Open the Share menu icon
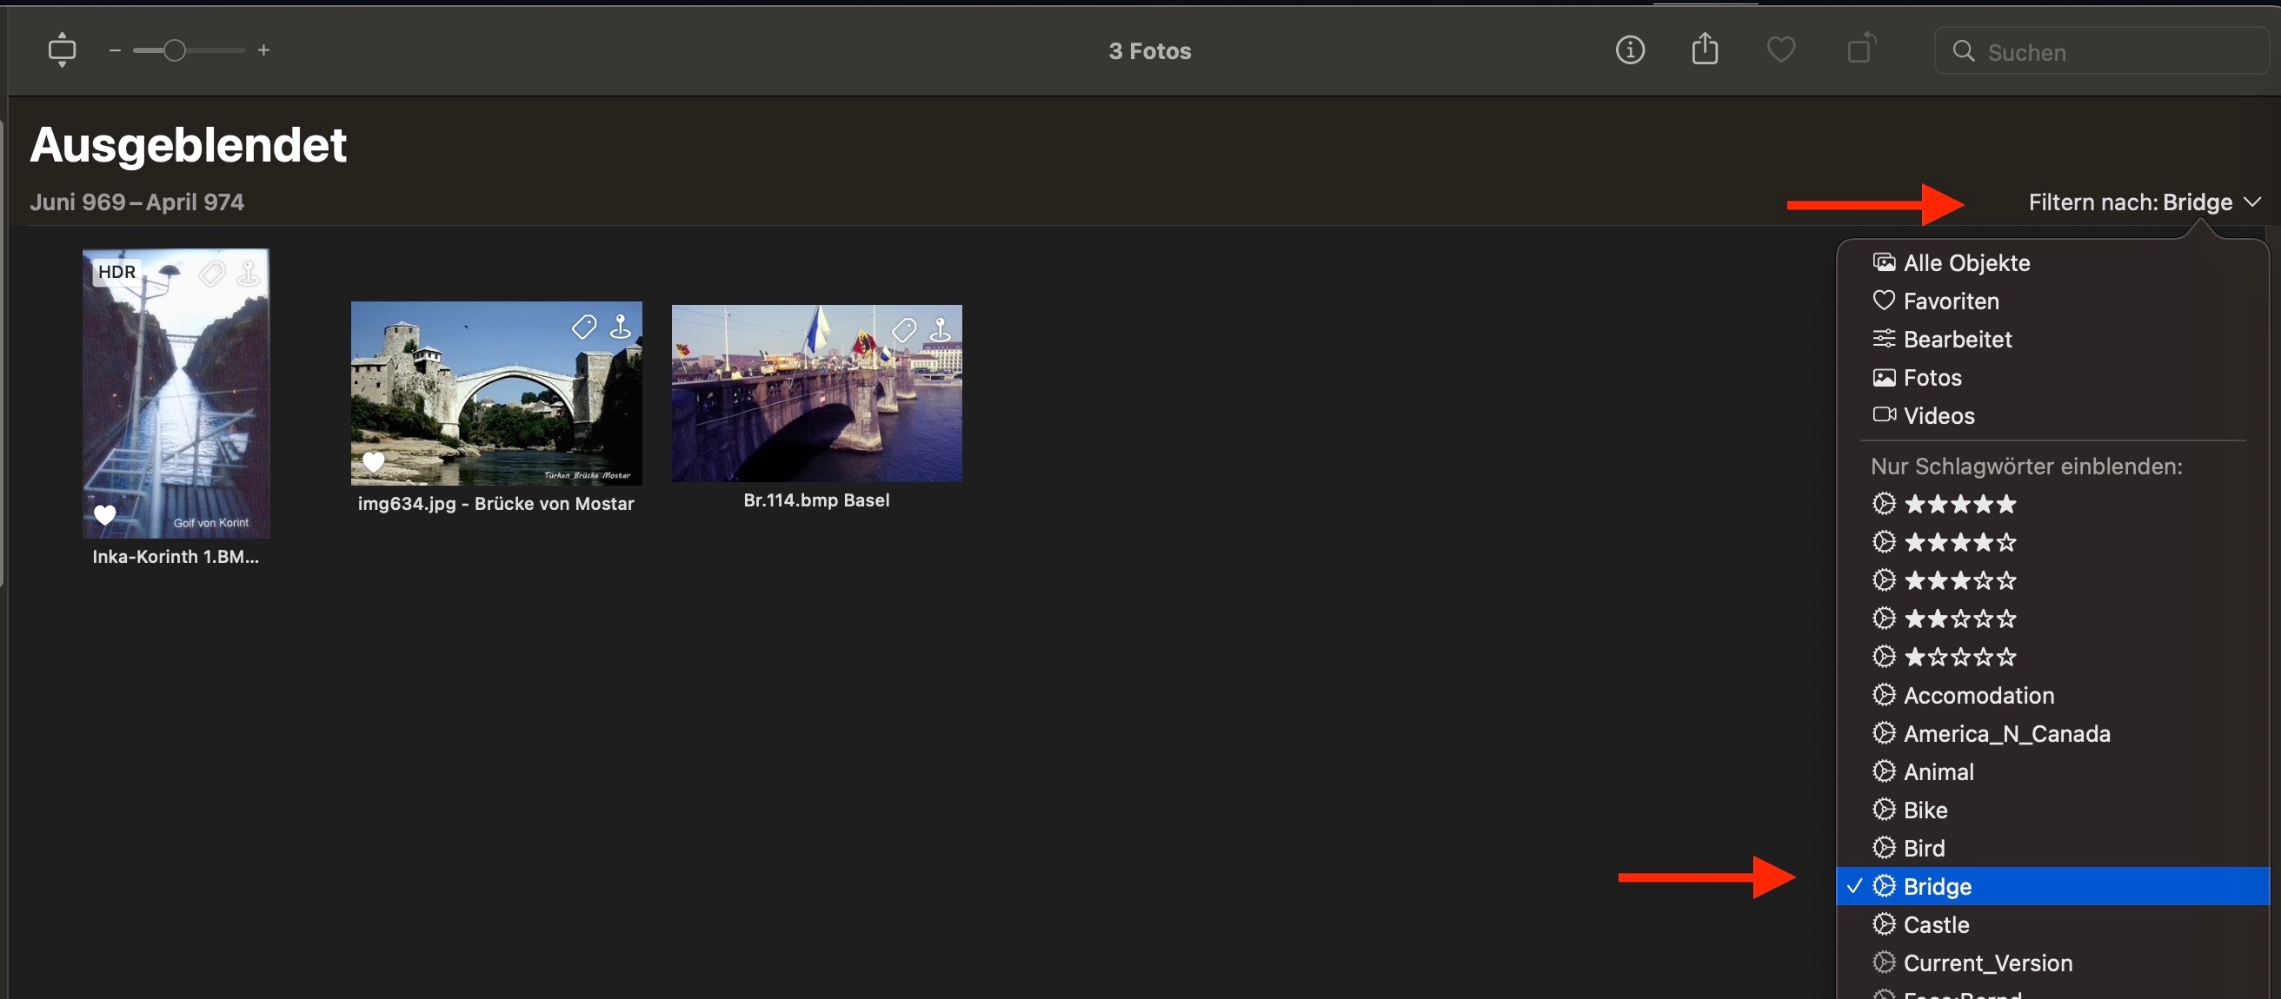This screenshot has height=999, width=2281. click(x=1705, y=50)
